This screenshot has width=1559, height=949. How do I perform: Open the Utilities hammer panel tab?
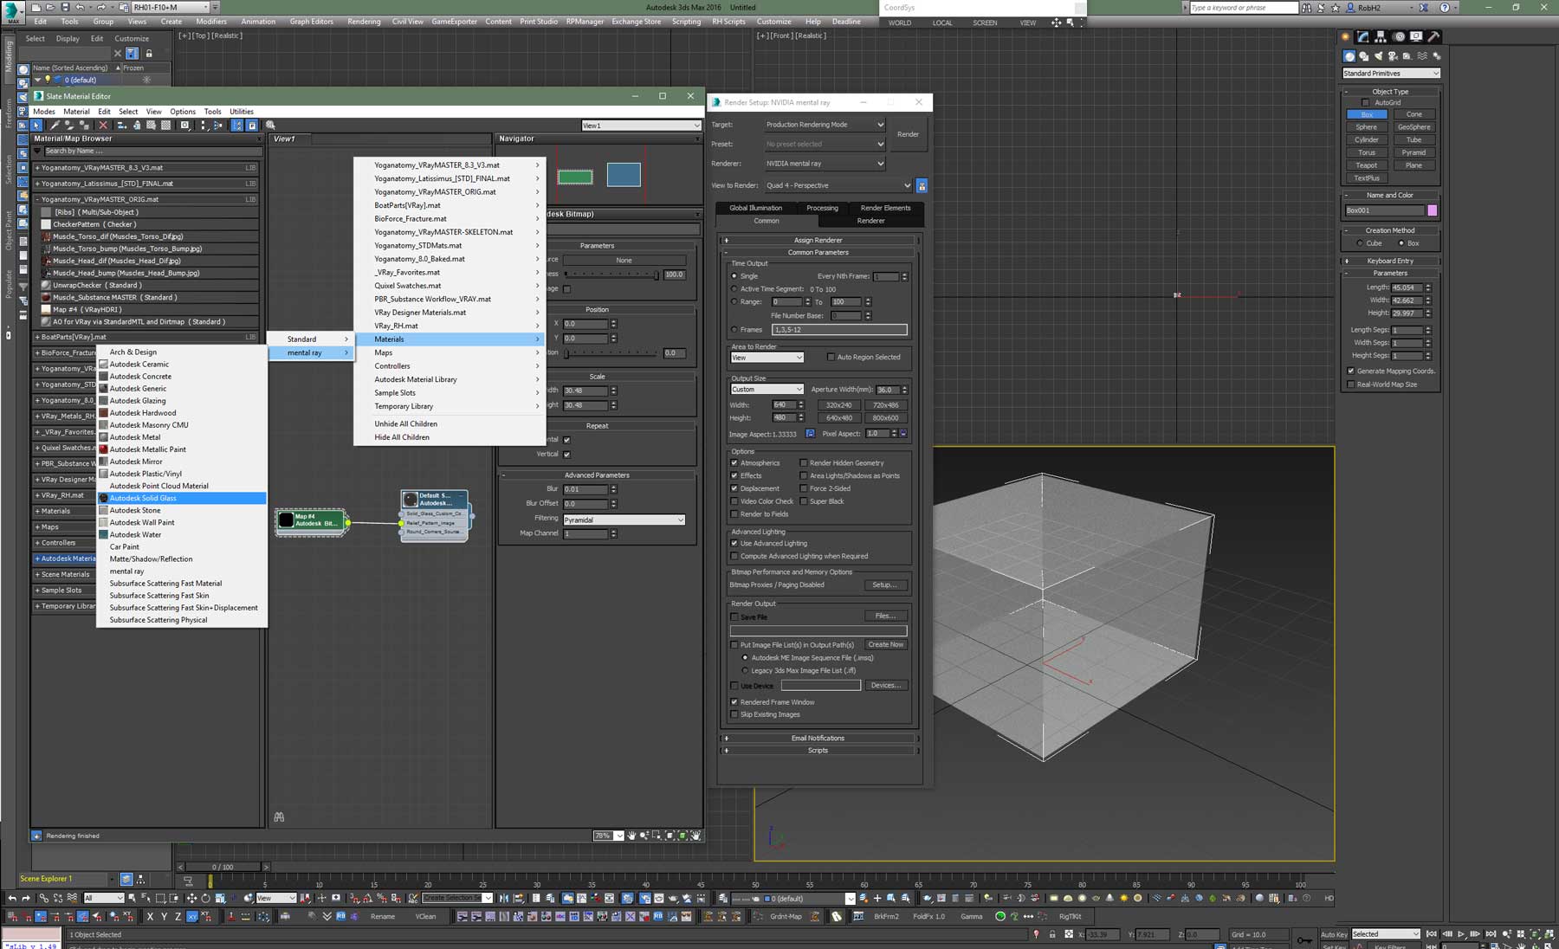click(x=1434, y=37)
